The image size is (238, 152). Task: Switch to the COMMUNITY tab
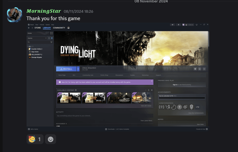click(59, 28)
